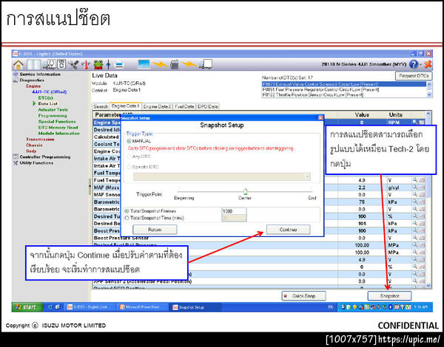444x347 pixels.
Task: Click the printer icon in the toolbar
Action: (119, 65)
